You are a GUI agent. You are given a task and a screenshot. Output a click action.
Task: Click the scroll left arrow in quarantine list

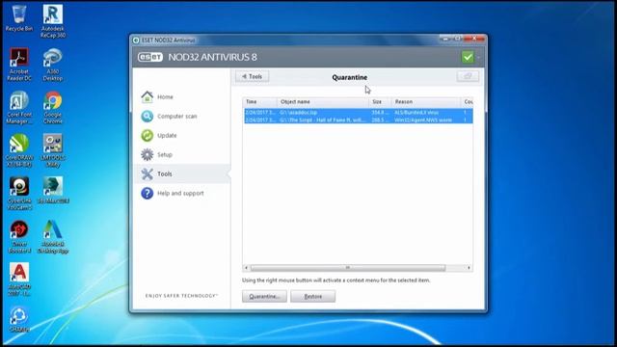coord(247,268)
